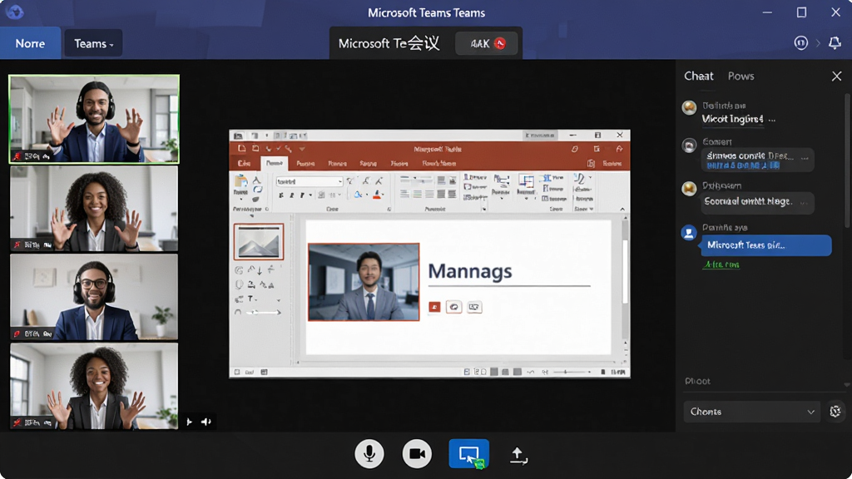Viewport: 852px width, 479px height.
Task: Select the active white ribbon tab in PowerPoint
Action: point(275,163)
